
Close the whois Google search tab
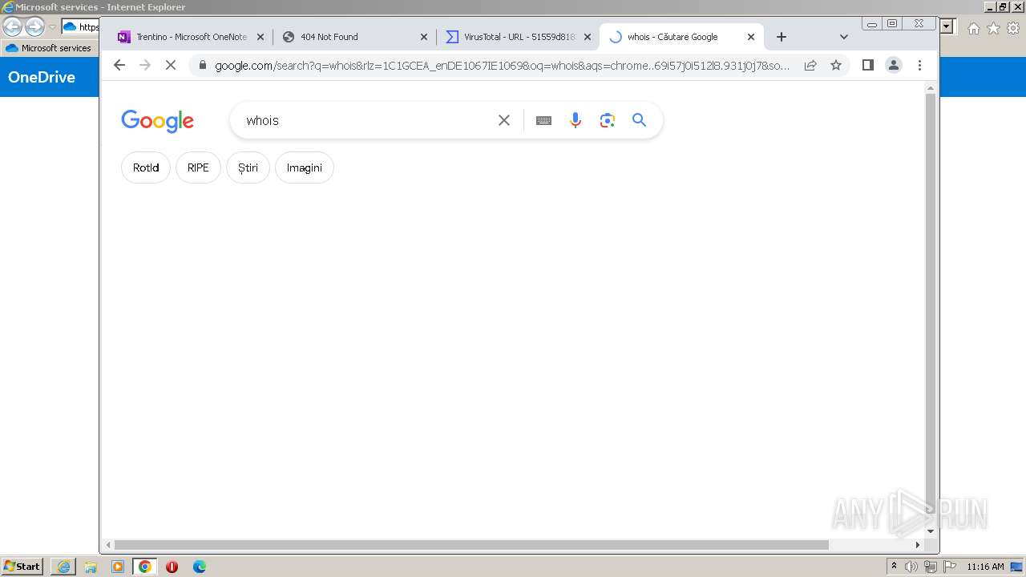751,37
